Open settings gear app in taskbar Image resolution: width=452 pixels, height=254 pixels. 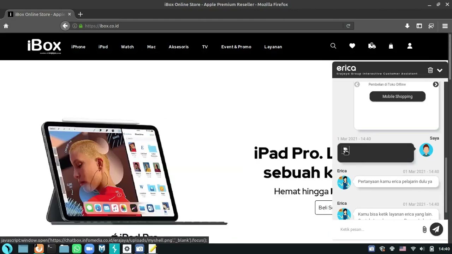pyautogui.click(x=127, y=249)
